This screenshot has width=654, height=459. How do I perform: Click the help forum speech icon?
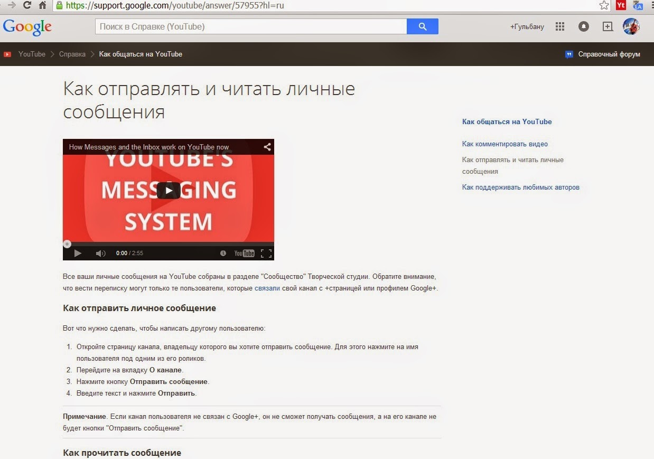coord(569,54)
